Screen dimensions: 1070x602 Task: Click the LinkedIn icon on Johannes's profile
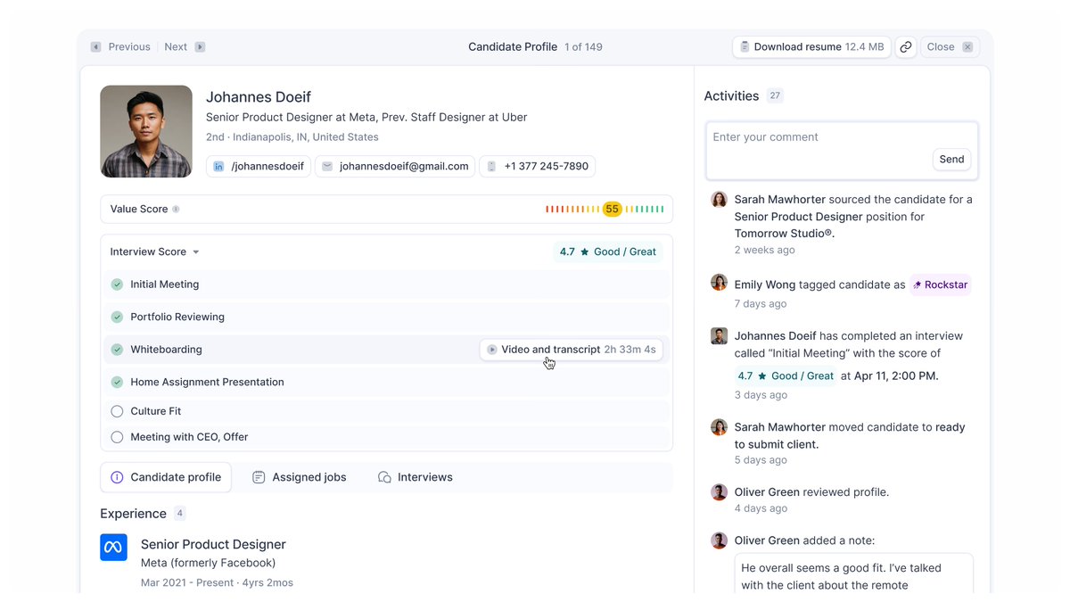(x=218, y=166)
